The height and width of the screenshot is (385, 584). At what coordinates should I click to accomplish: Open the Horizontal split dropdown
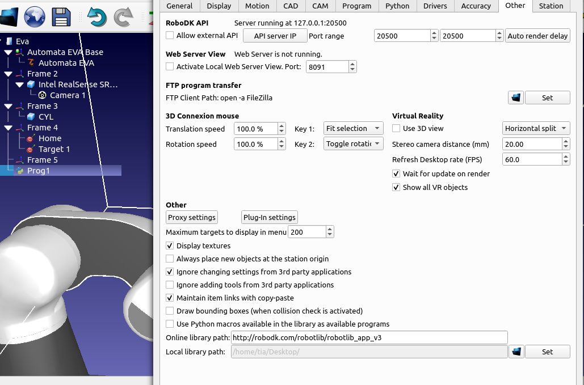(536, 129)
